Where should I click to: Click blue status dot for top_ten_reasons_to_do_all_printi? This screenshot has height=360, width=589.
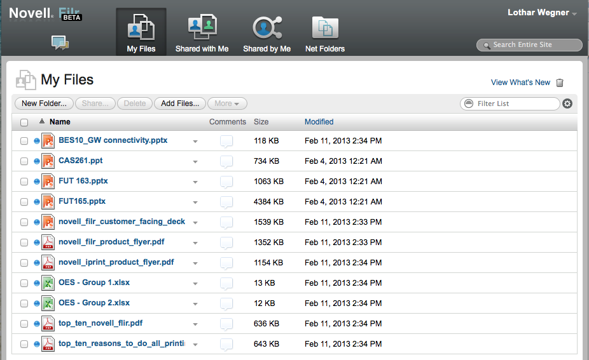[37, 344]
